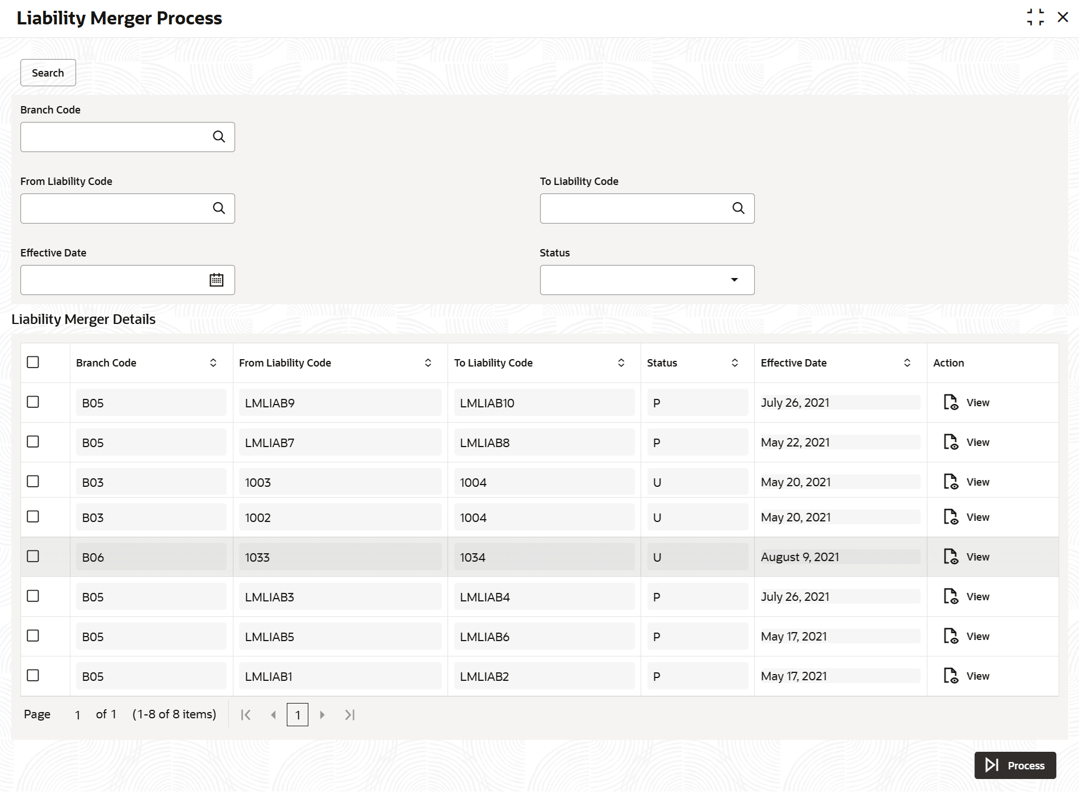Click the May 22, 2021 date cell
This screenshot has height=800, width=1079.
(840, 443)
